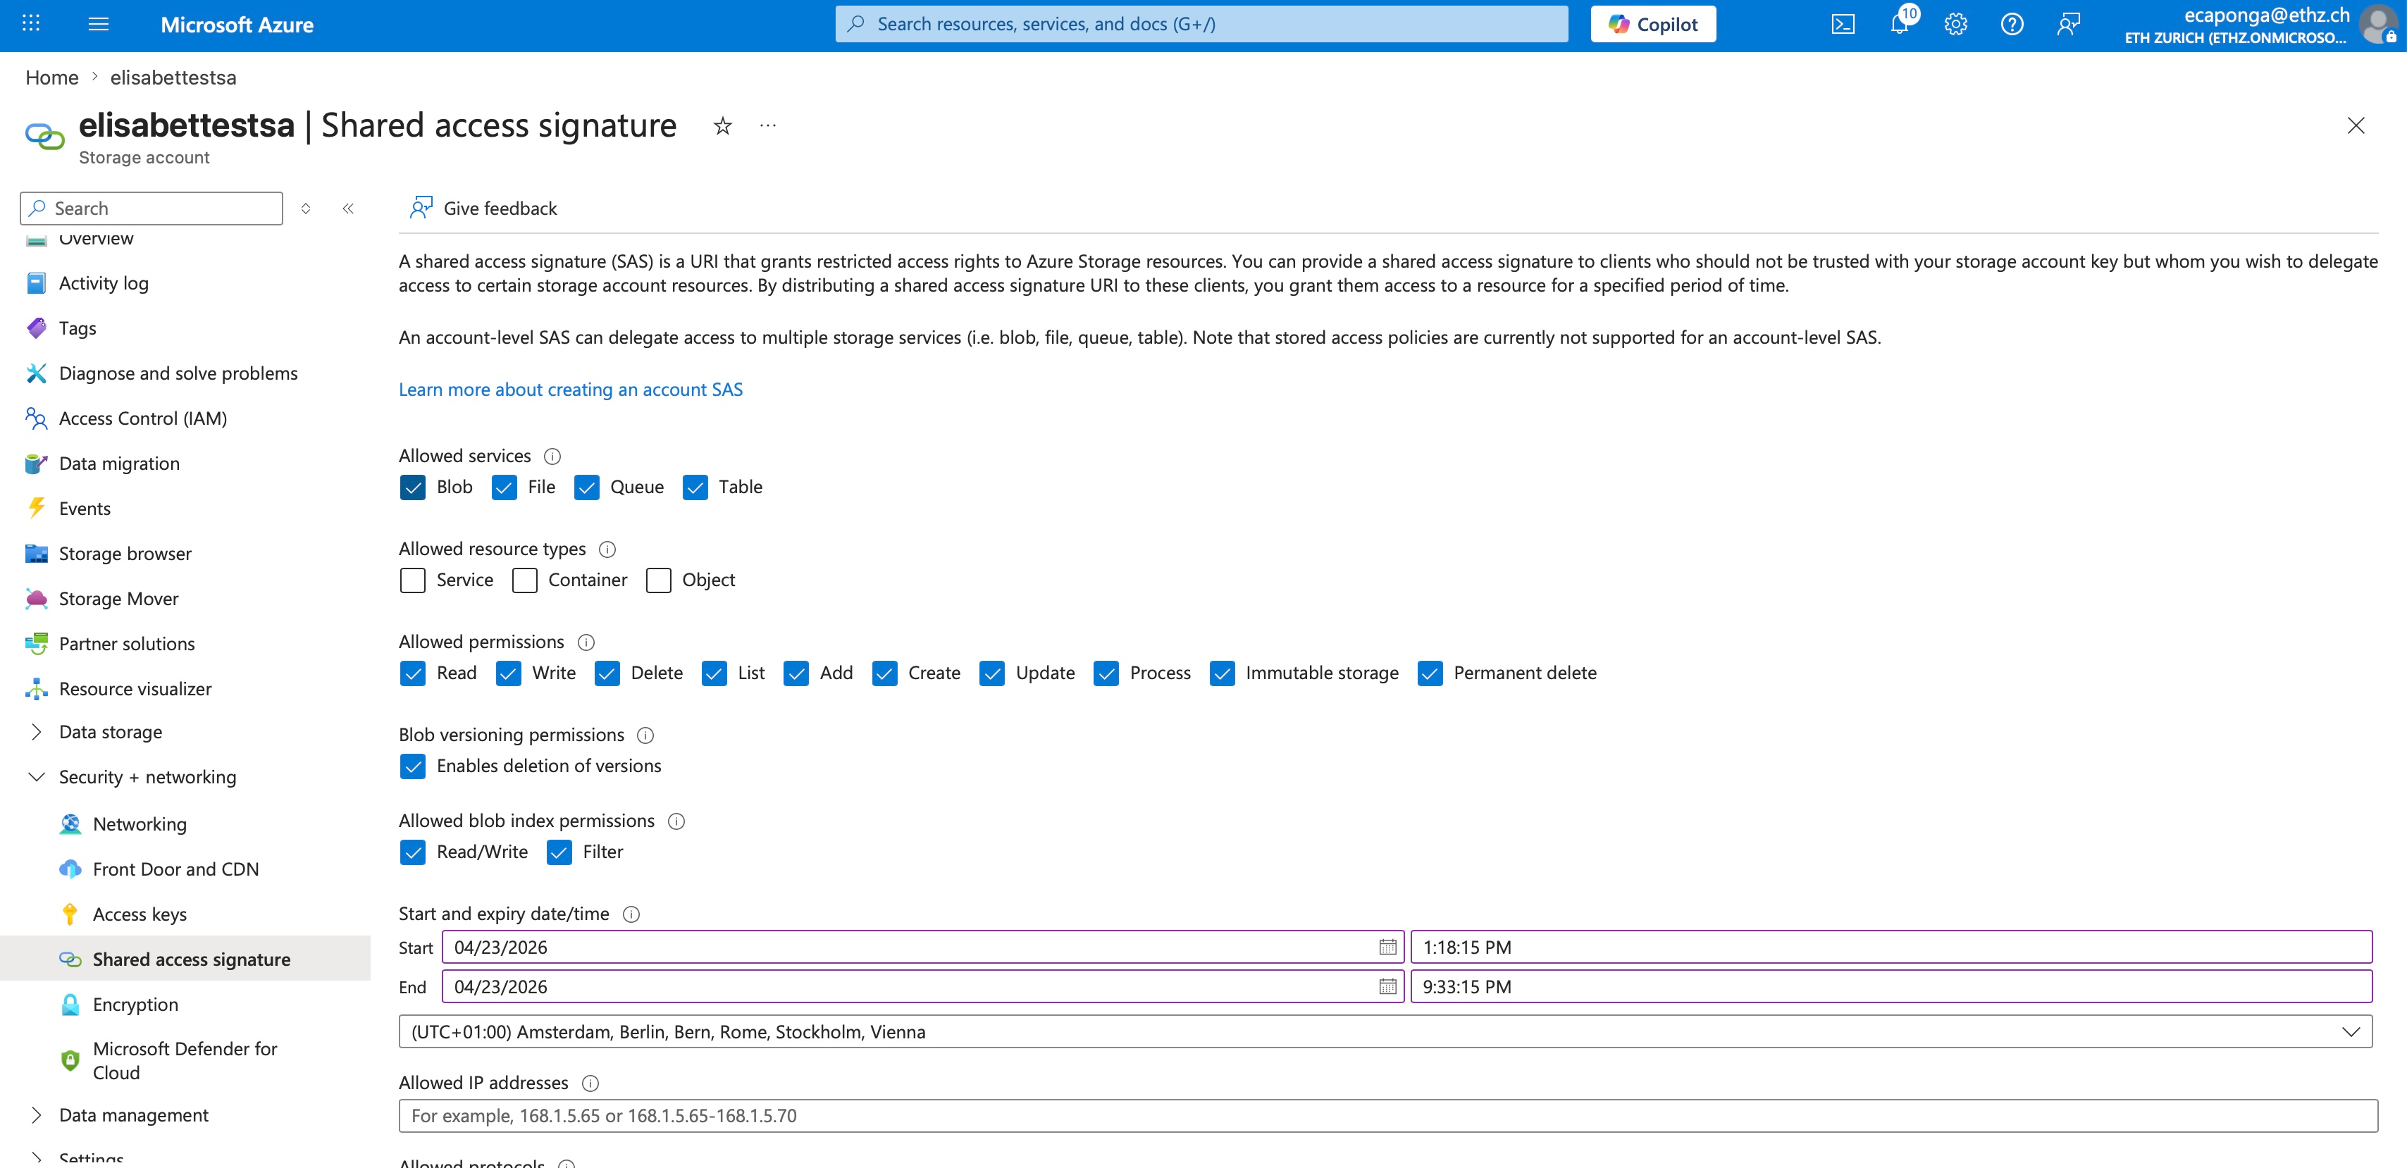Show info for Allowed permissions

586,642
